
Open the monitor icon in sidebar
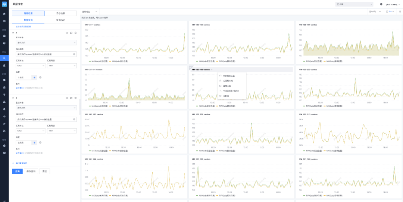pos(4,153)
